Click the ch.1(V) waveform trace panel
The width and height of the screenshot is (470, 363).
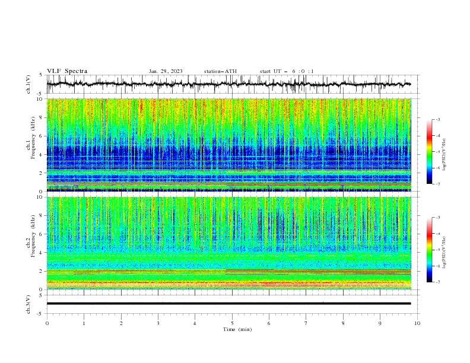(x=233, y=84)
